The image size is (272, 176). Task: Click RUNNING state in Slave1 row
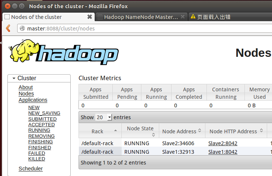137,152
